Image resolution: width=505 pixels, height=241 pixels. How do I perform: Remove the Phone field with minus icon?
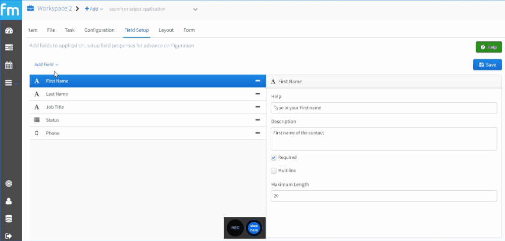(x=258, y=133)
